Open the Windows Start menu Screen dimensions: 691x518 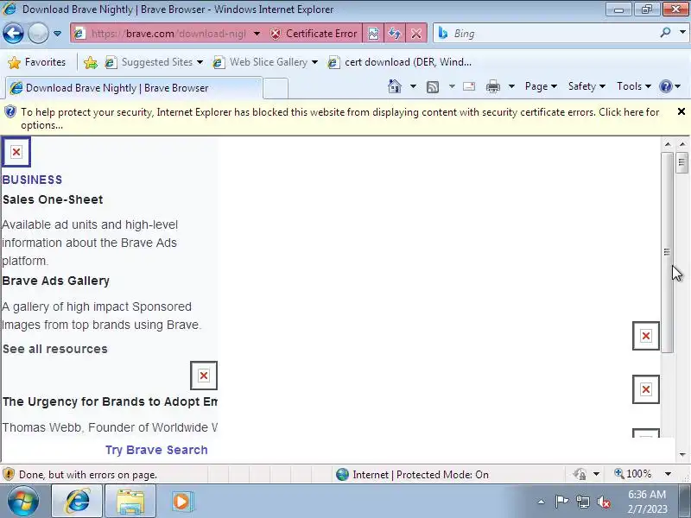coord(23,502)
